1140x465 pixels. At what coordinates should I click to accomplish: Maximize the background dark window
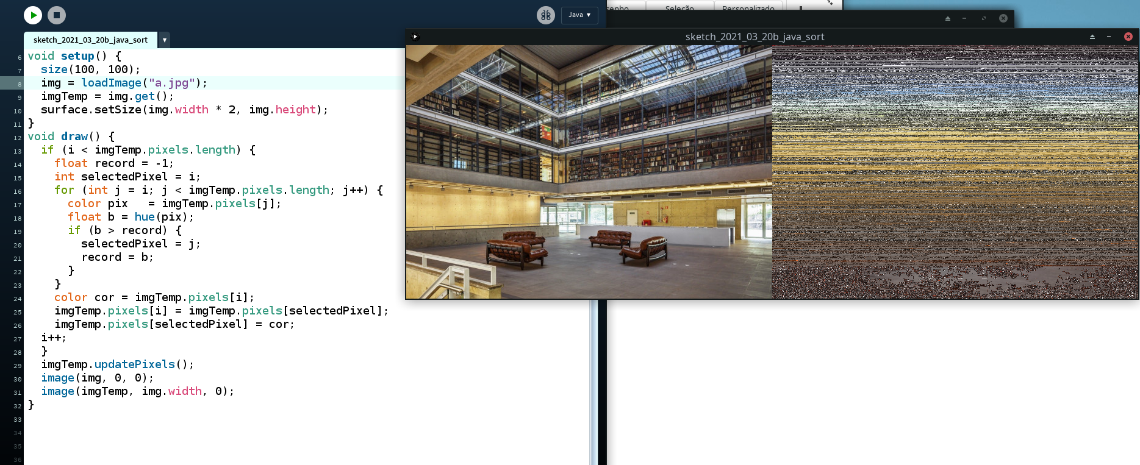(x=984, y=18)
